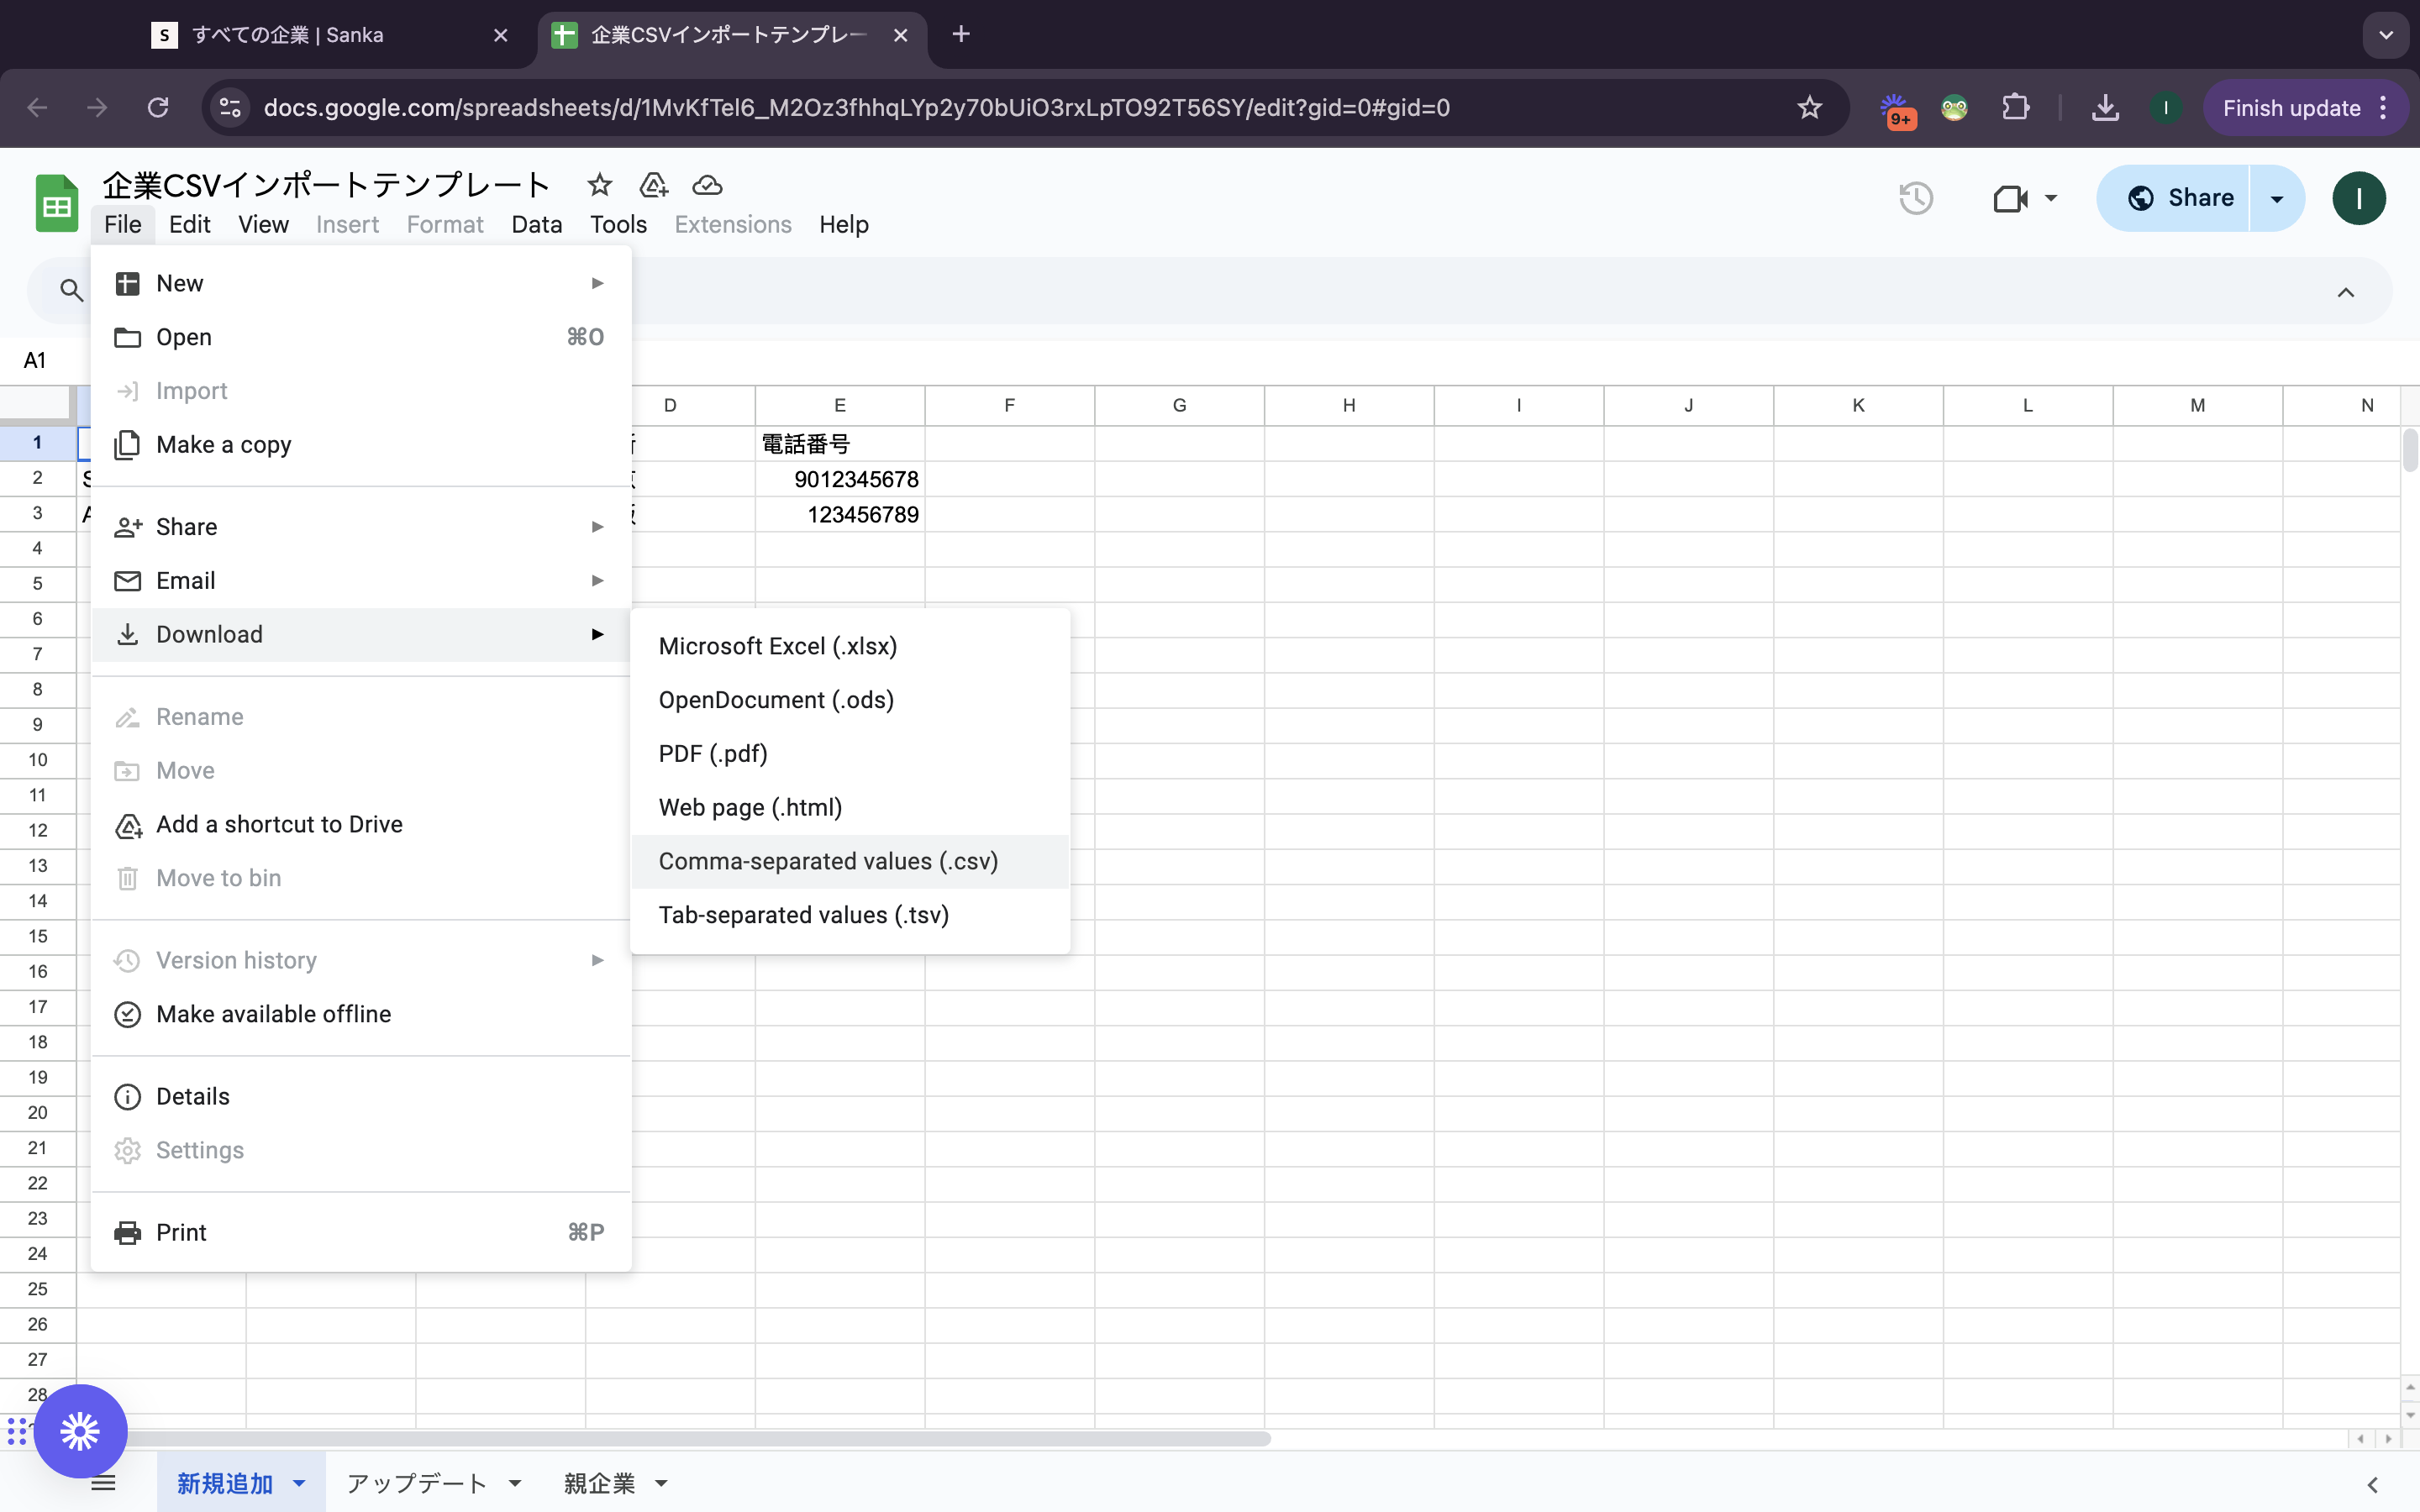2420x1512 pixels.
Task: Select Make available offline option
Action: (x=273, y=1014)
